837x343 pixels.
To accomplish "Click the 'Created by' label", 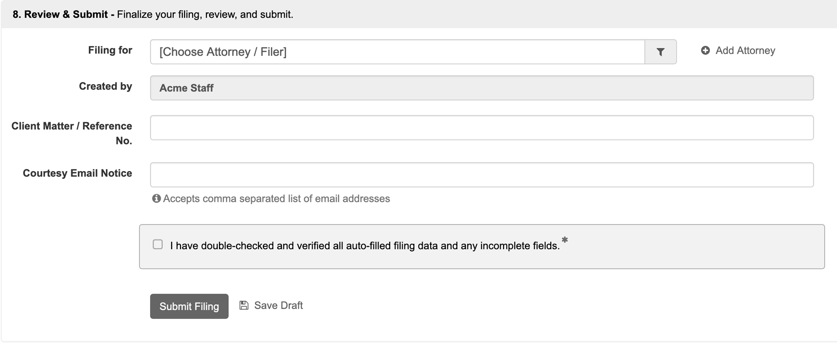I will [x=106, y=86].
